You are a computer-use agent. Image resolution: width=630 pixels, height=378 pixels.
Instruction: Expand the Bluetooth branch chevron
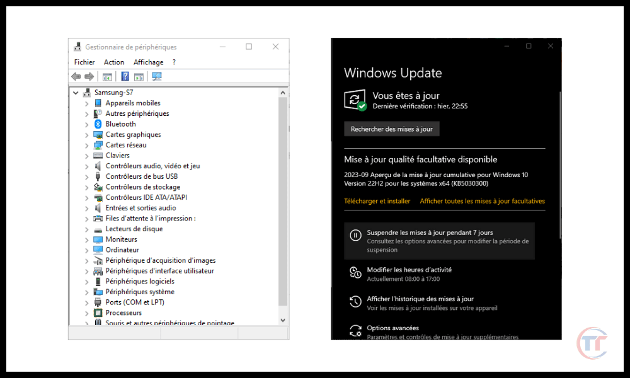[x=87, y=125]
